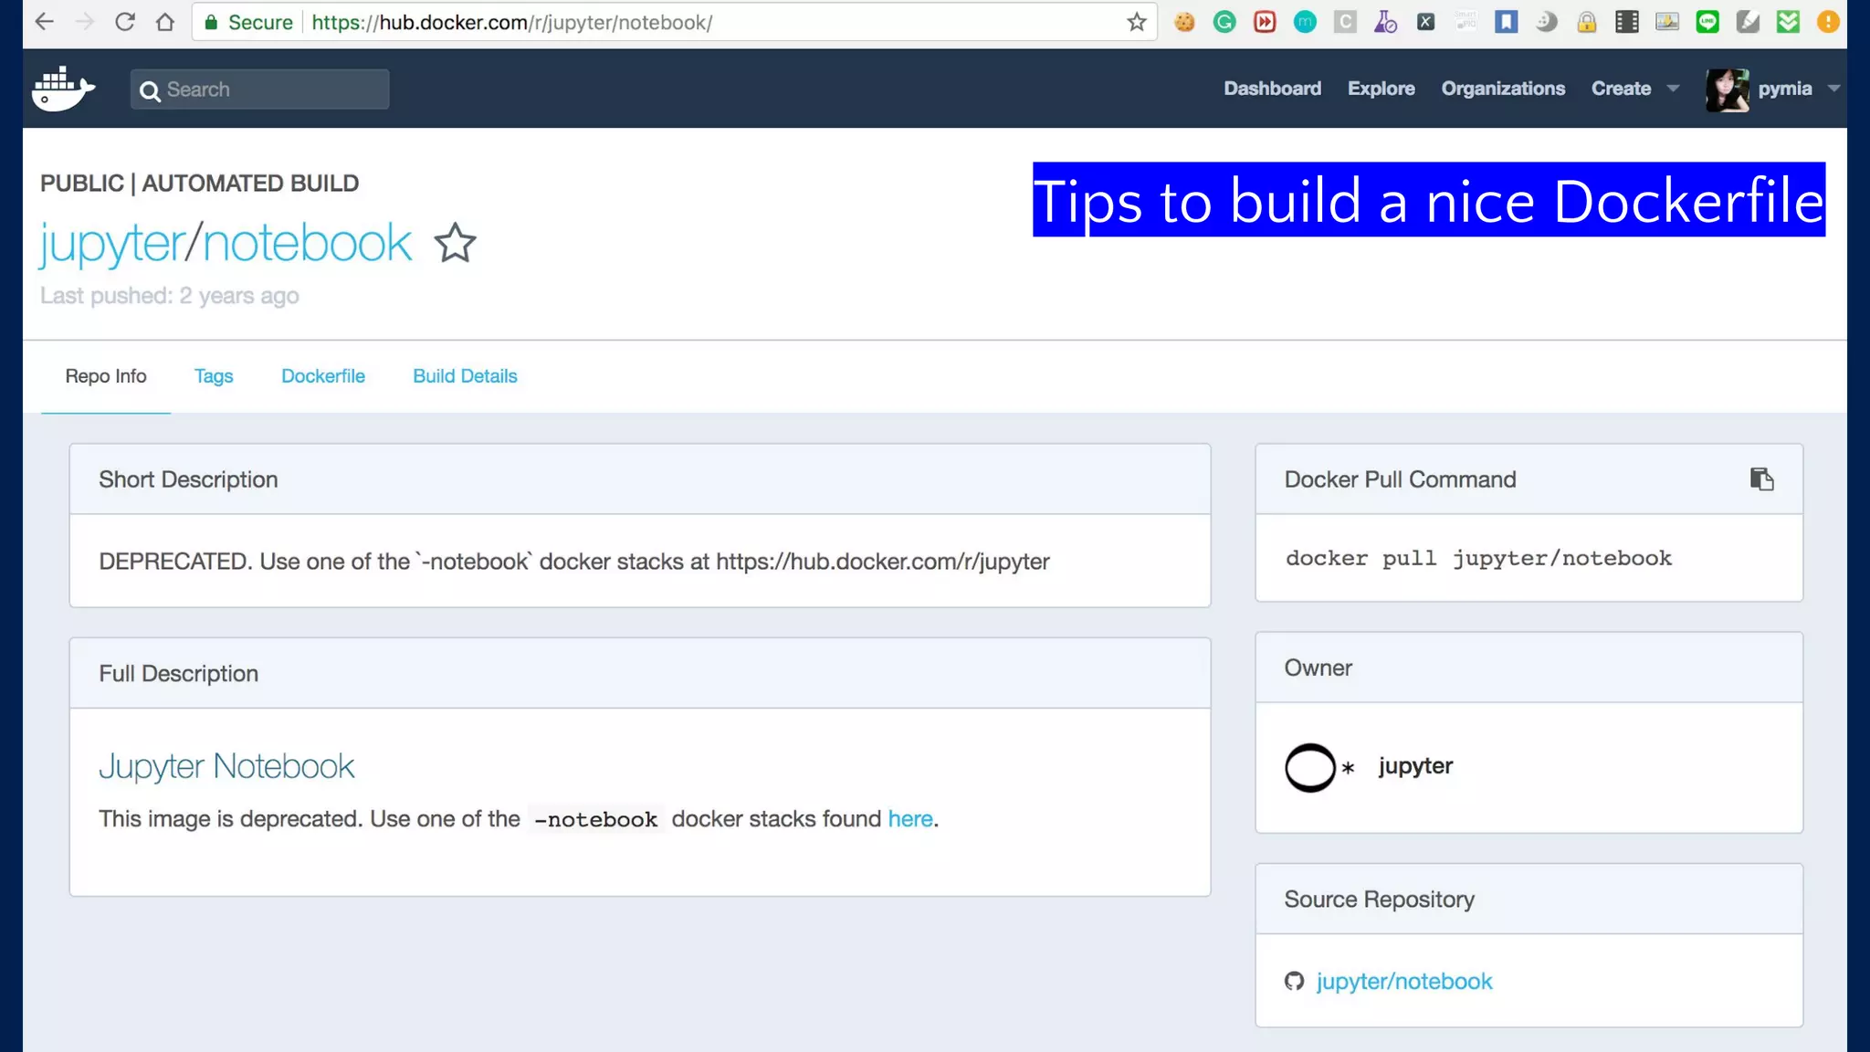1870x1052 pixels.
Task: Click the red fast-forward extension icon
Action: point(1265,22)
